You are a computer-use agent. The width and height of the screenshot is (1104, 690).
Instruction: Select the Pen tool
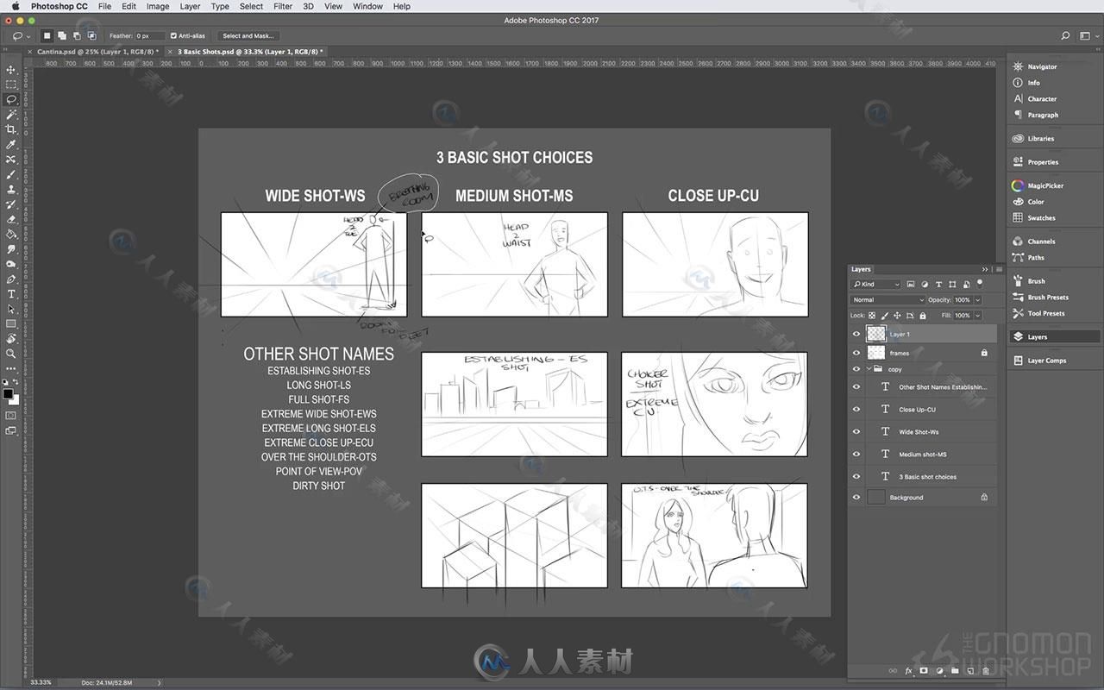(11, 279)
